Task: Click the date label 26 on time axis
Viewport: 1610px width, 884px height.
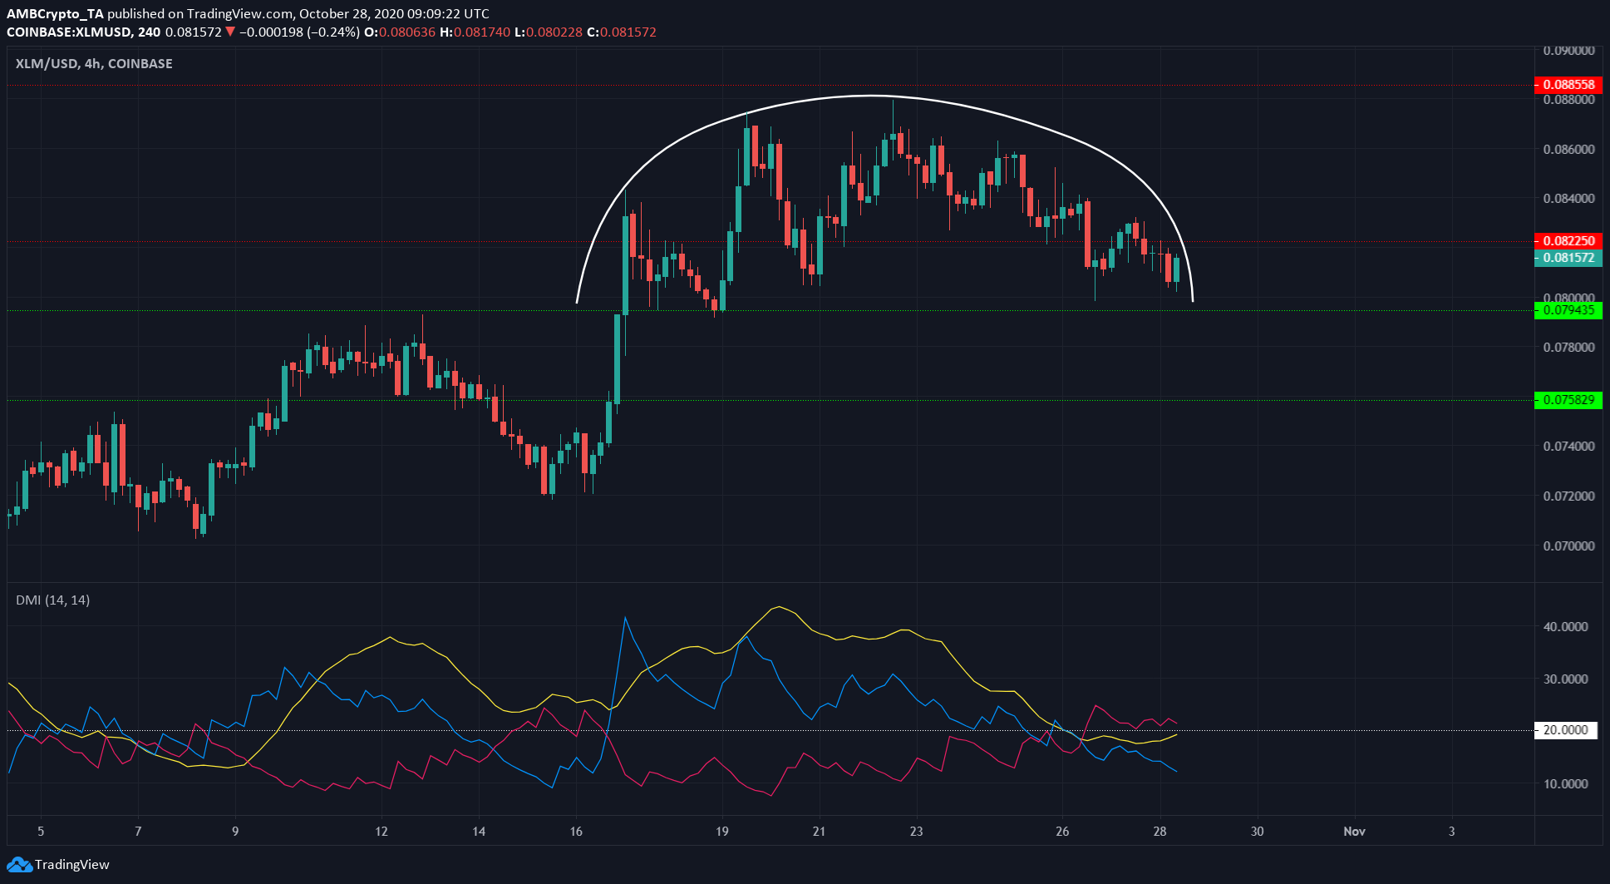Action: [x=1062, y=832]
